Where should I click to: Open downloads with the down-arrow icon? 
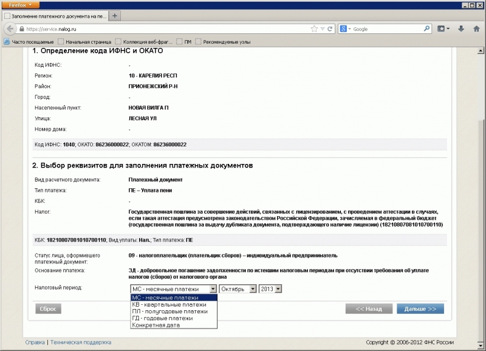(x=461, y=28)
